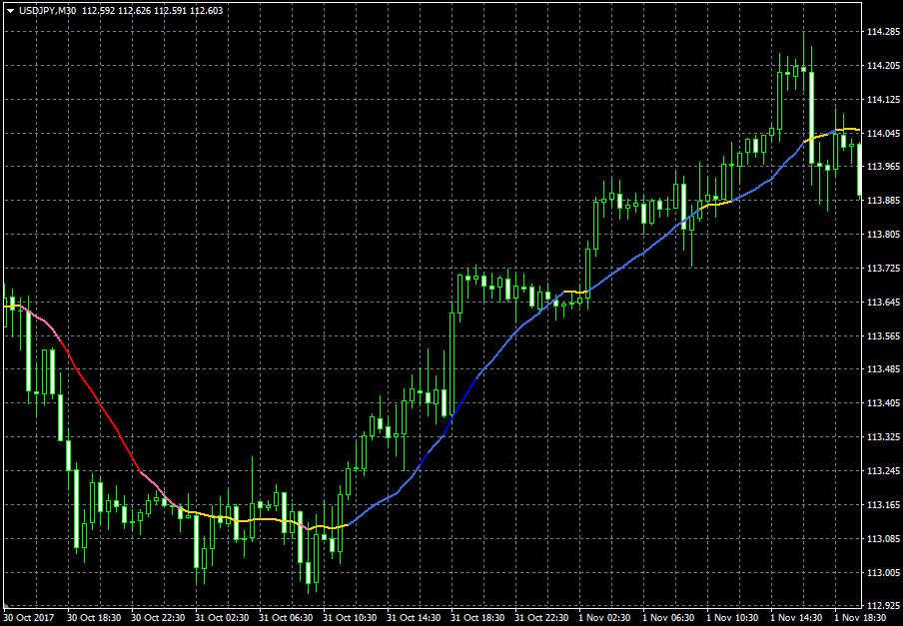The height and width of the screenshot is (626, 903).
Task: Click the 113.485 price axis label
Action: pos(882,369)
